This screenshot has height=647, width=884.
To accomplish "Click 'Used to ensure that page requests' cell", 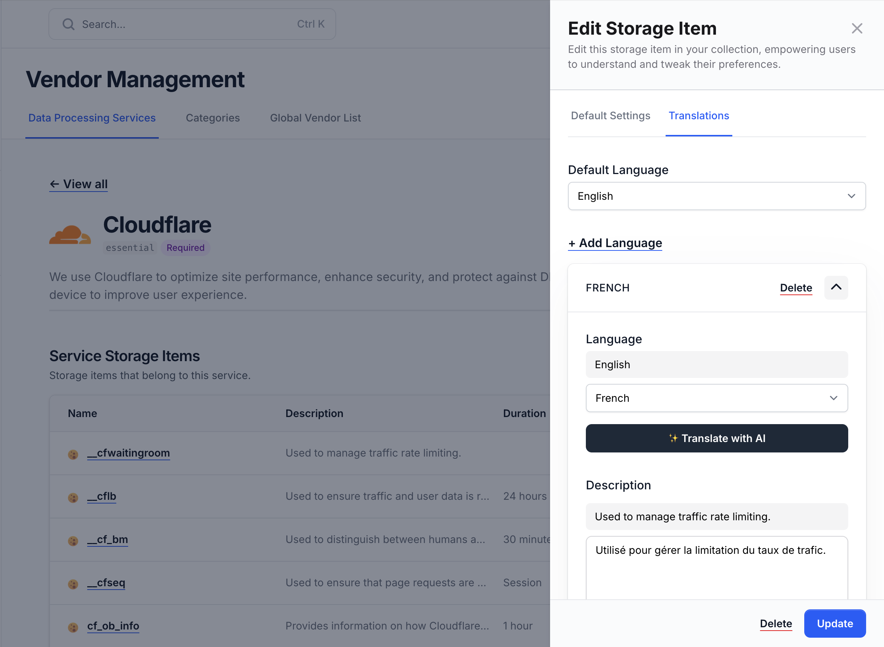I will point(386,583).
